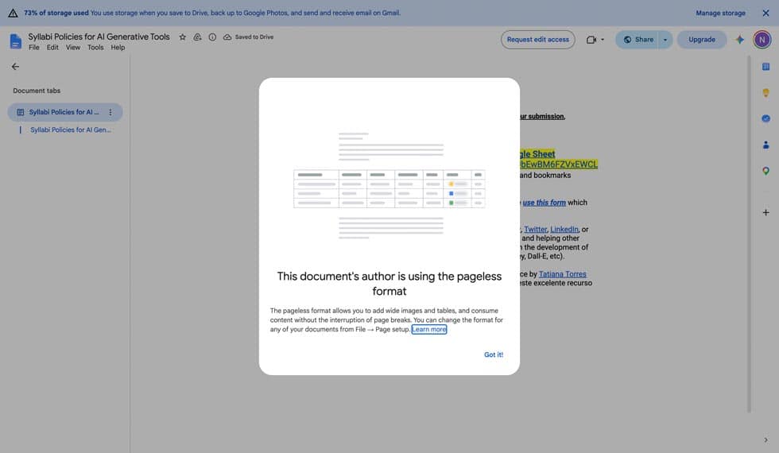Follow the Learn more link

[429, 329]
